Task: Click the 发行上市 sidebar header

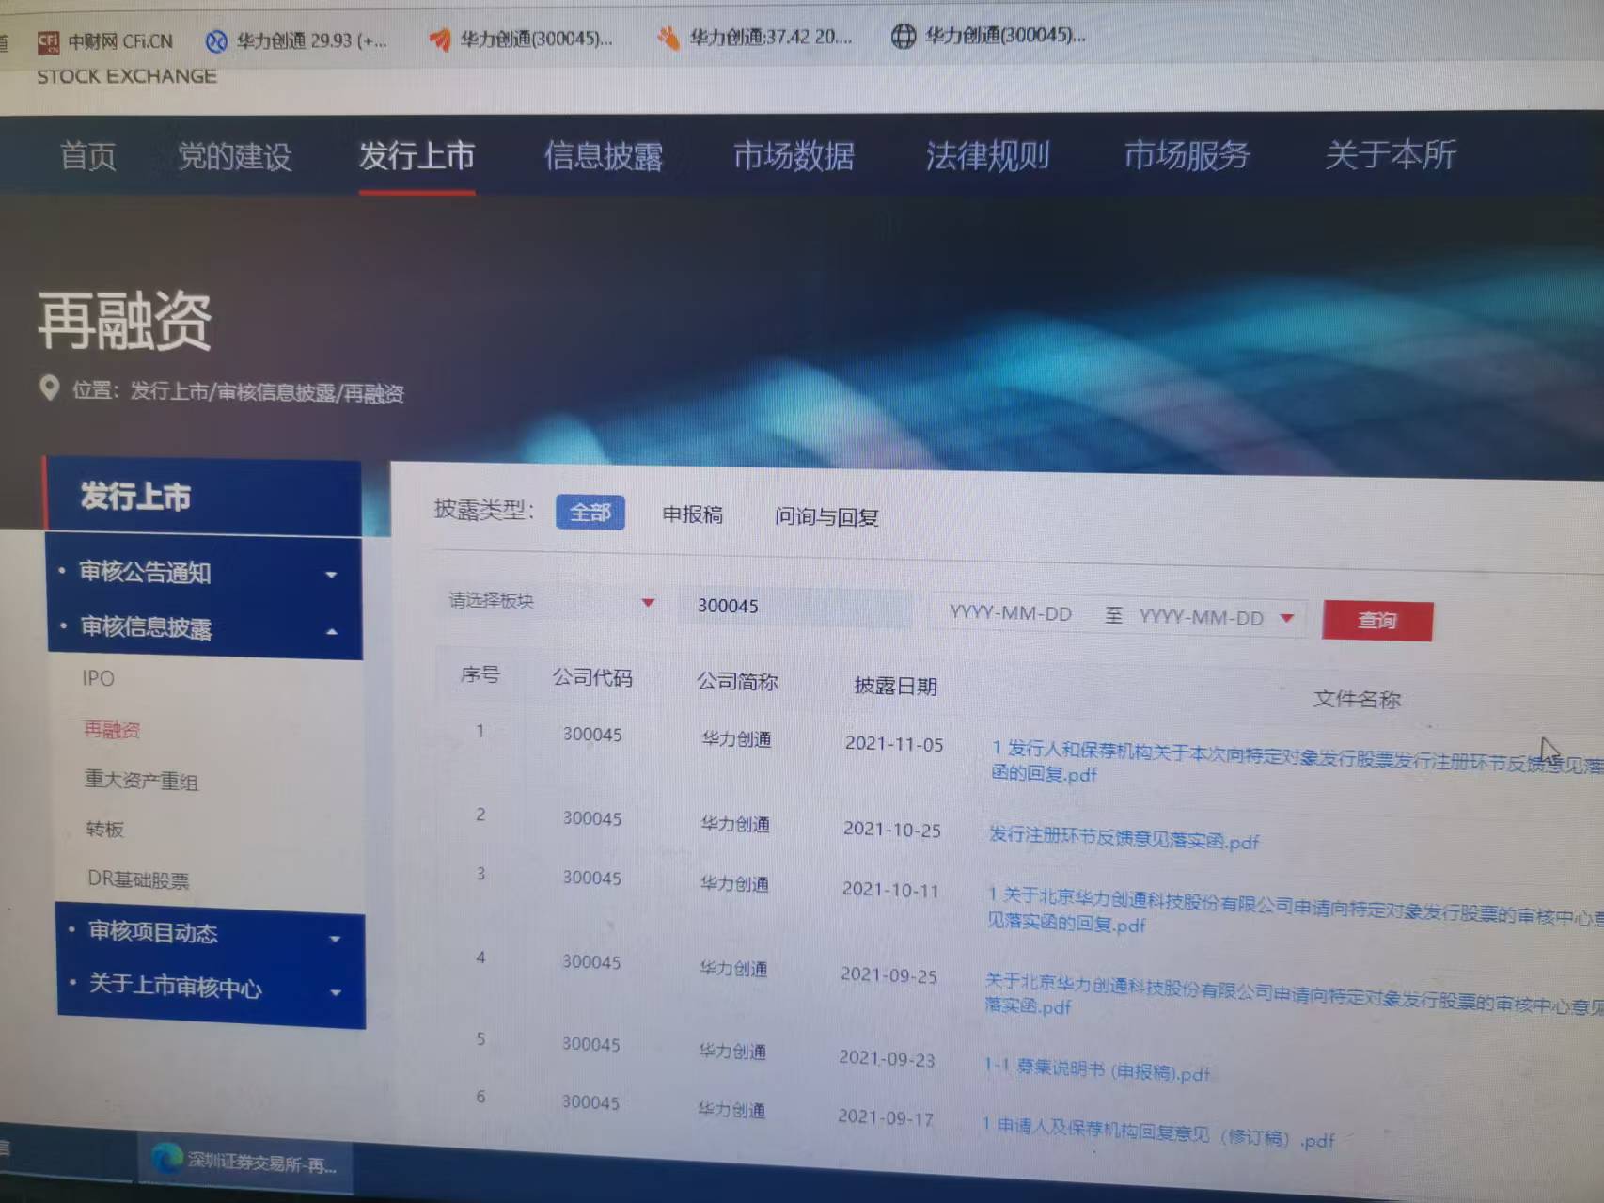Action: pyautogui.click(x=202, y=496)
